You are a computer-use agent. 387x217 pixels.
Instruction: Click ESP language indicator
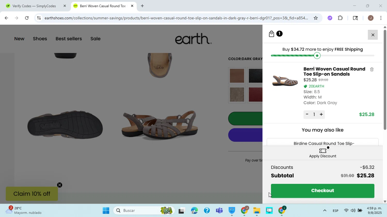(336, 211)
